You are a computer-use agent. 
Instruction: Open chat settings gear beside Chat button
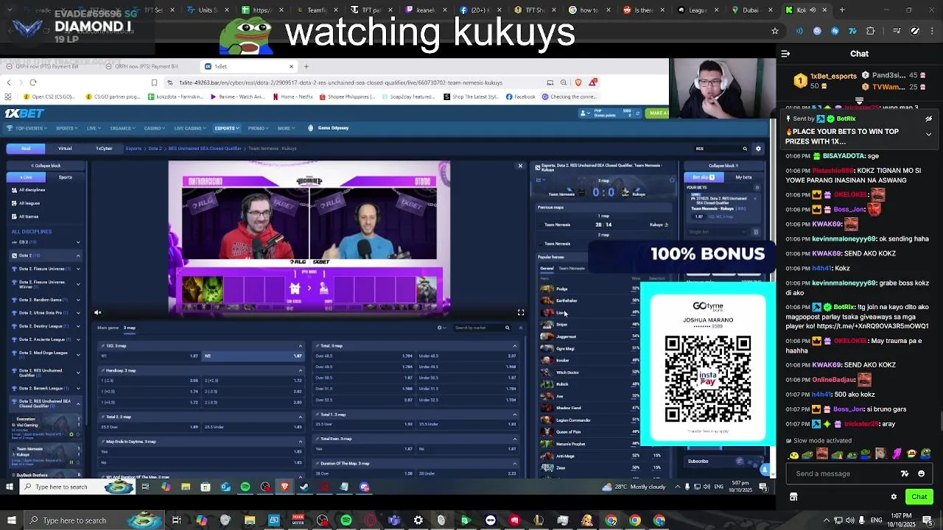click(894, 497)
